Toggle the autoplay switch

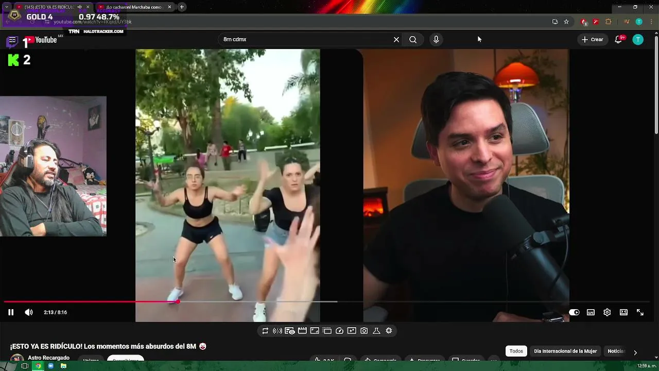pos(574,312)
